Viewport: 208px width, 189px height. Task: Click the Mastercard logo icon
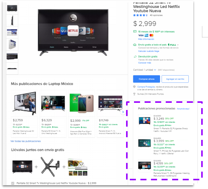(x=151, y=35)
